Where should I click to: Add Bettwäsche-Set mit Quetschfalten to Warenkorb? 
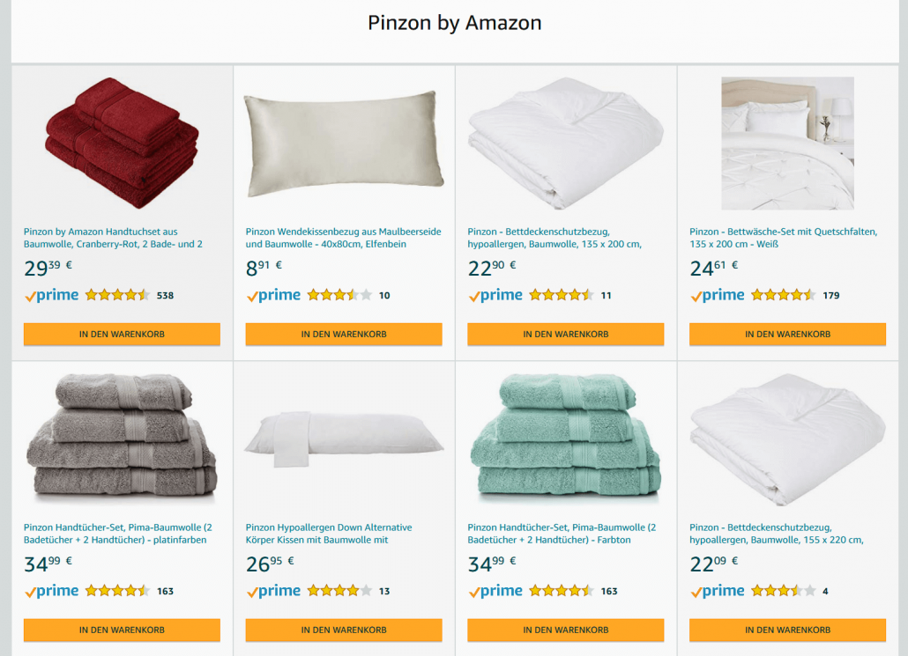tap(787, 335)
